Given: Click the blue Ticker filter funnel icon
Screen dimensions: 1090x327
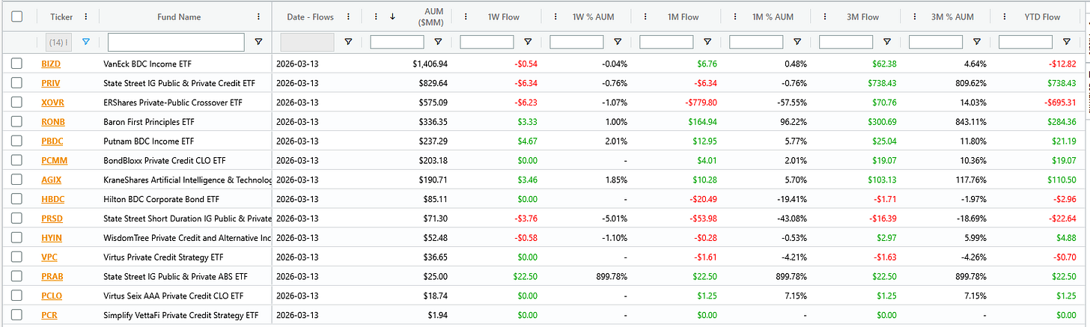Looking at the screenshot, I should point(85,42).
